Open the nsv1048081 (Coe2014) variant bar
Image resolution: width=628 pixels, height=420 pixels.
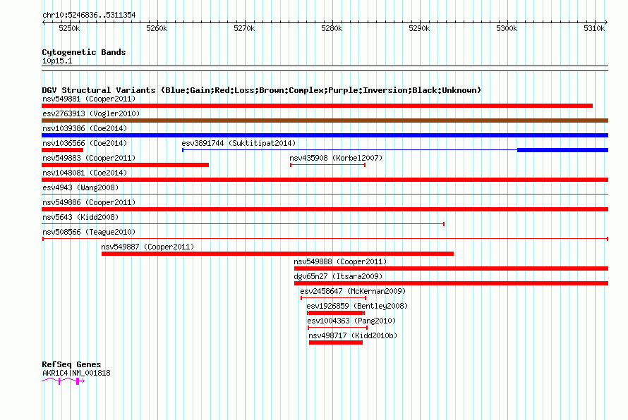(325, 180)
